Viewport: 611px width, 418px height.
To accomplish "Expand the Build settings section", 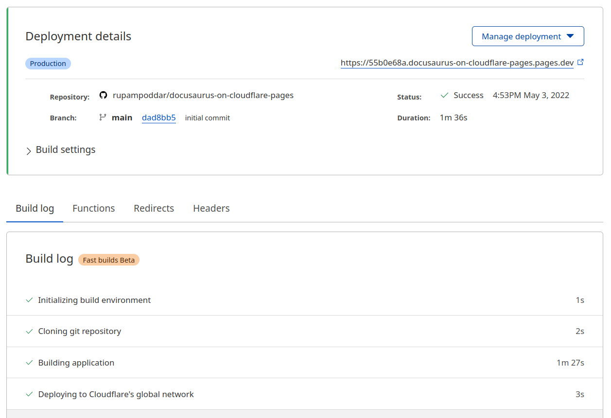I will click(x=65, y=150).
